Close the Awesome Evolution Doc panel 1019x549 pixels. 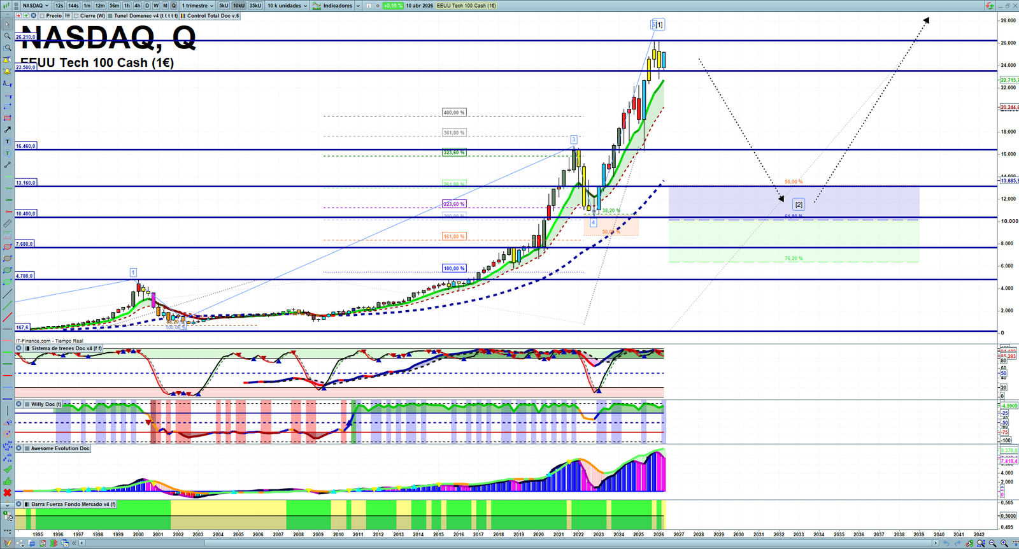[19, 448]
